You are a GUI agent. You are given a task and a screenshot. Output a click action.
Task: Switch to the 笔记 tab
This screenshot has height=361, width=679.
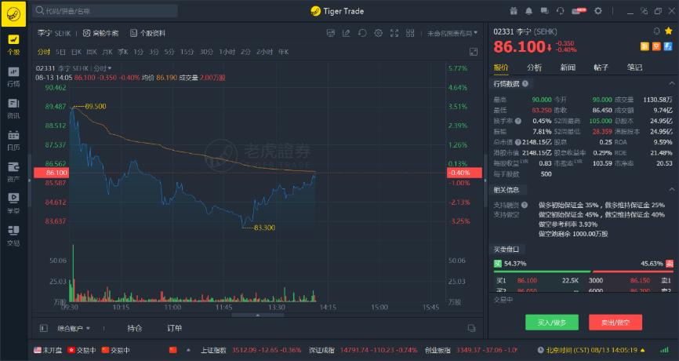[634, 67]
